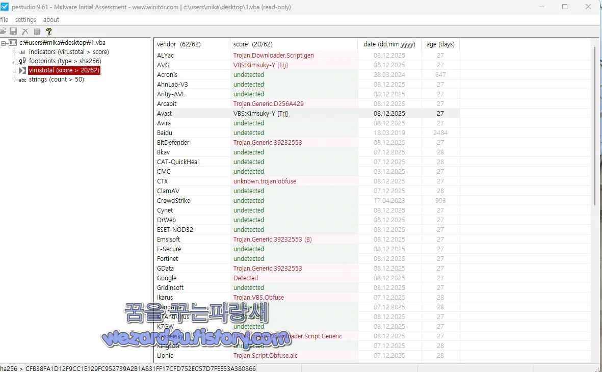This screenshot has height=372, width=602.
Task: Sort results by the age (days) column
Action: (x=440, y=44)
